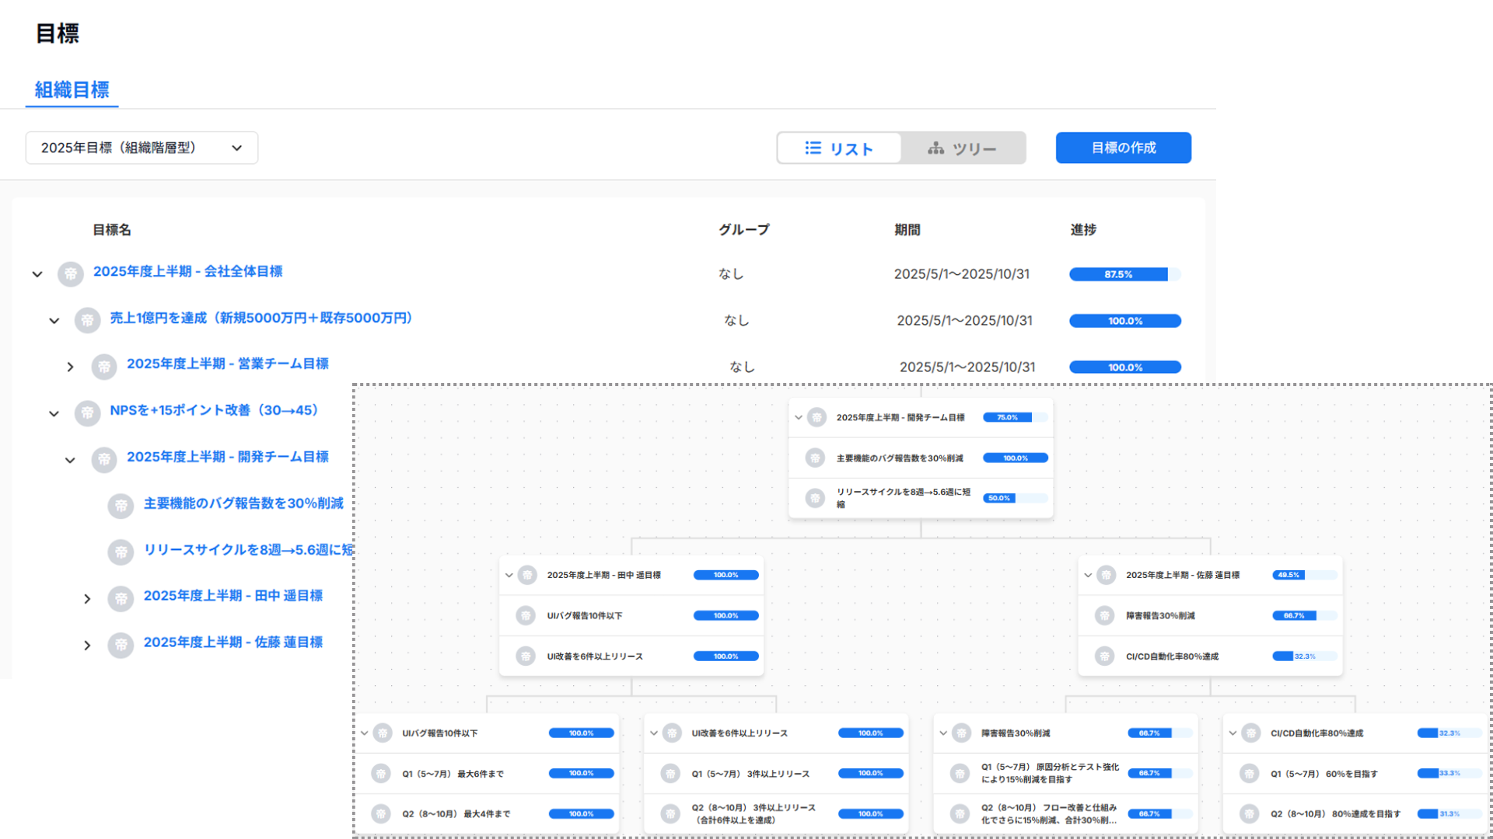1493x839 pixels.
Task: Switch to リスト view
Action: [x=839, y=148]
